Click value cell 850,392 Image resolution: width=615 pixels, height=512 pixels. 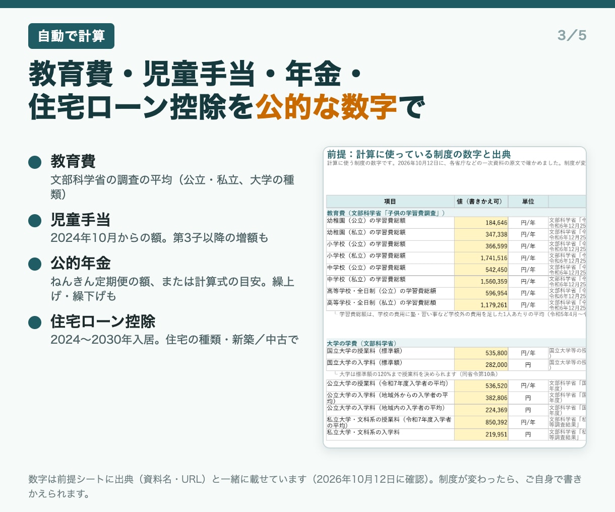pos(481,422)
